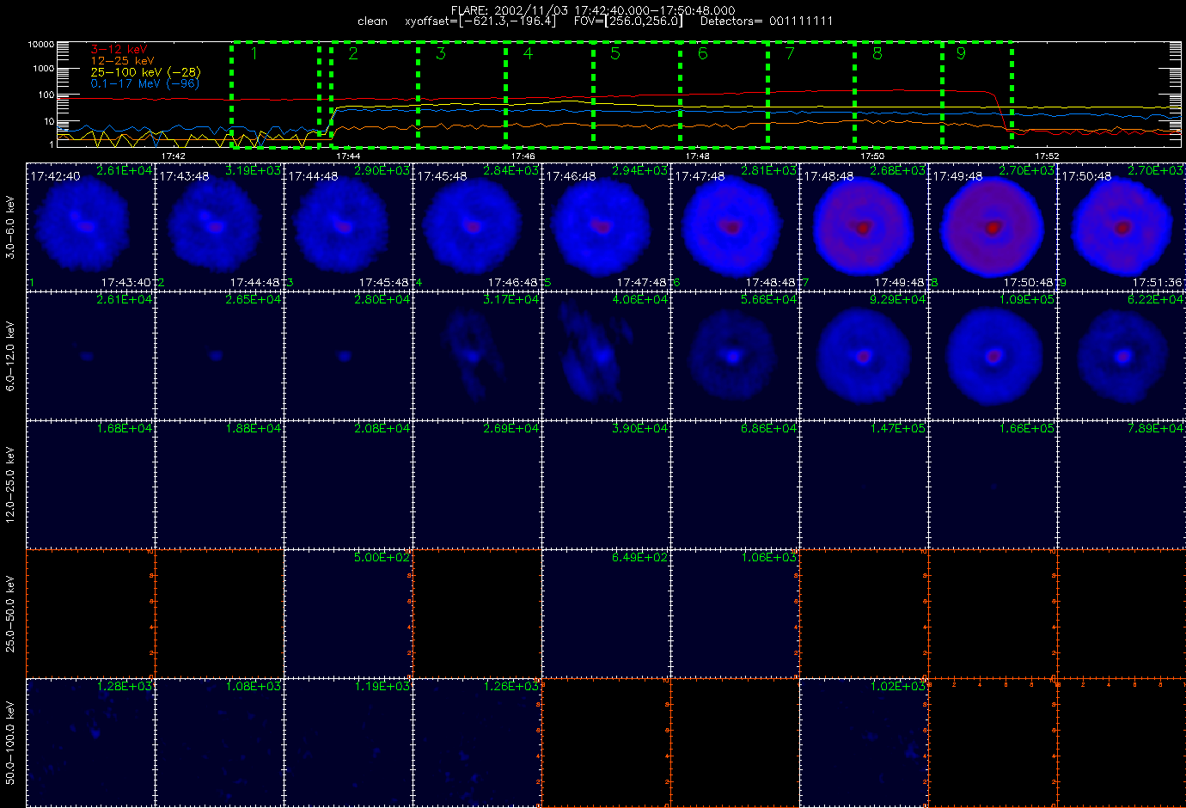Click the 17:42 tick label on time axis

click(174, 156)
